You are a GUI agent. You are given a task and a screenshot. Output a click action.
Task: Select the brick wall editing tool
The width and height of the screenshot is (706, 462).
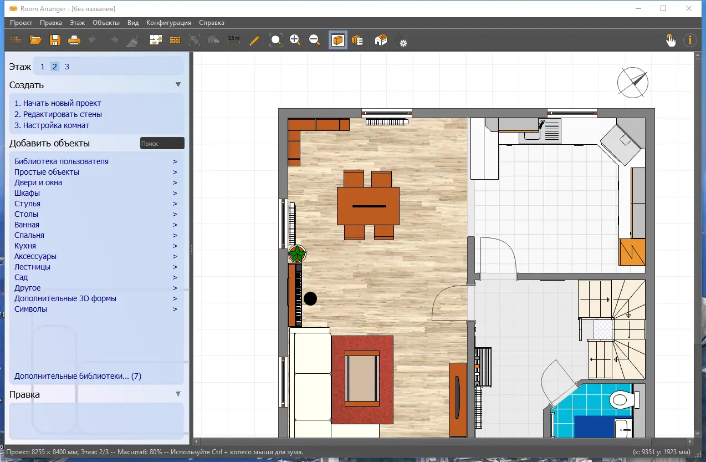175,40
